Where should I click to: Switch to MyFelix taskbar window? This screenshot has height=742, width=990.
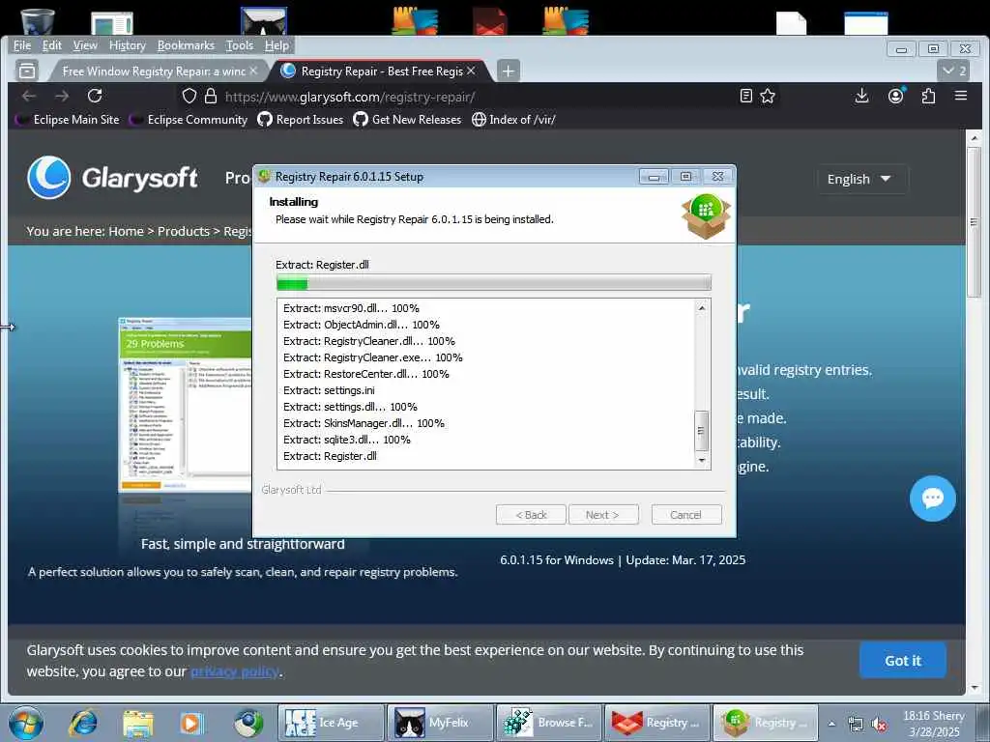click(440, 723)
